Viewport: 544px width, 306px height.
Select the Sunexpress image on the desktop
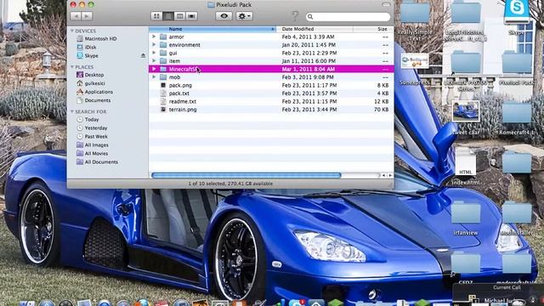[415, 70]
